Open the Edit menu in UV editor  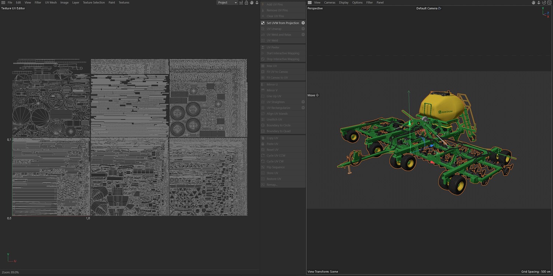pyautogui.click(x=18, y=3)
